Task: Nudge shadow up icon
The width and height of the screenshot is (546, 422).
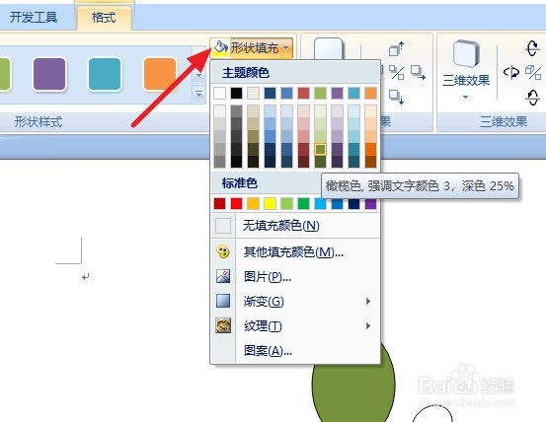Action: tap(396, 49)
